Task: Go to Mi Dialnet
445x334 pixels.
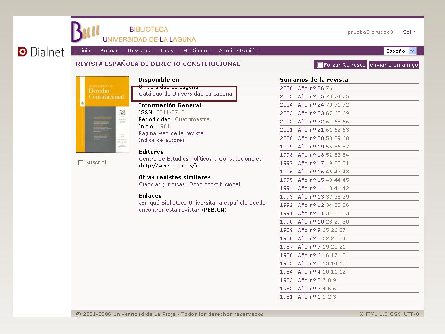Action: click(x=196, y=51)
